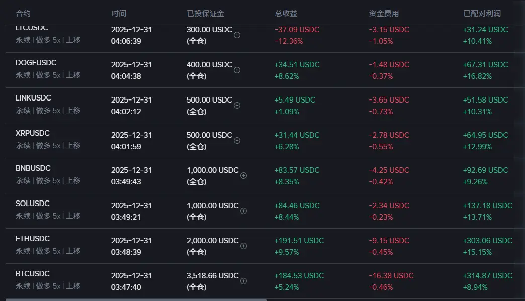Viewport: 525px width, 301px height.
Task: Select the 资金费用 column header
Action: tap(384, 14)
